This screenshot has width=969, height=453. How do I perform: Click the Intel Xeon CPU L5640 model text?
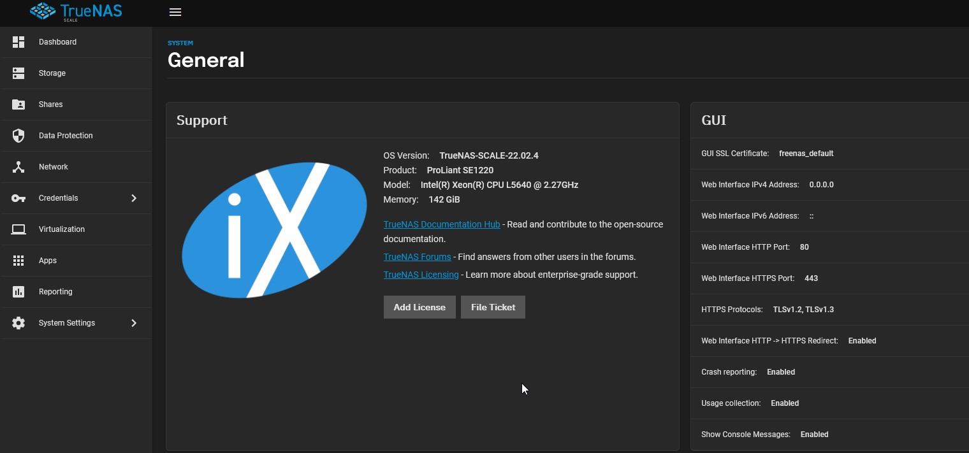pyautogui.click(x=499, y=185)
